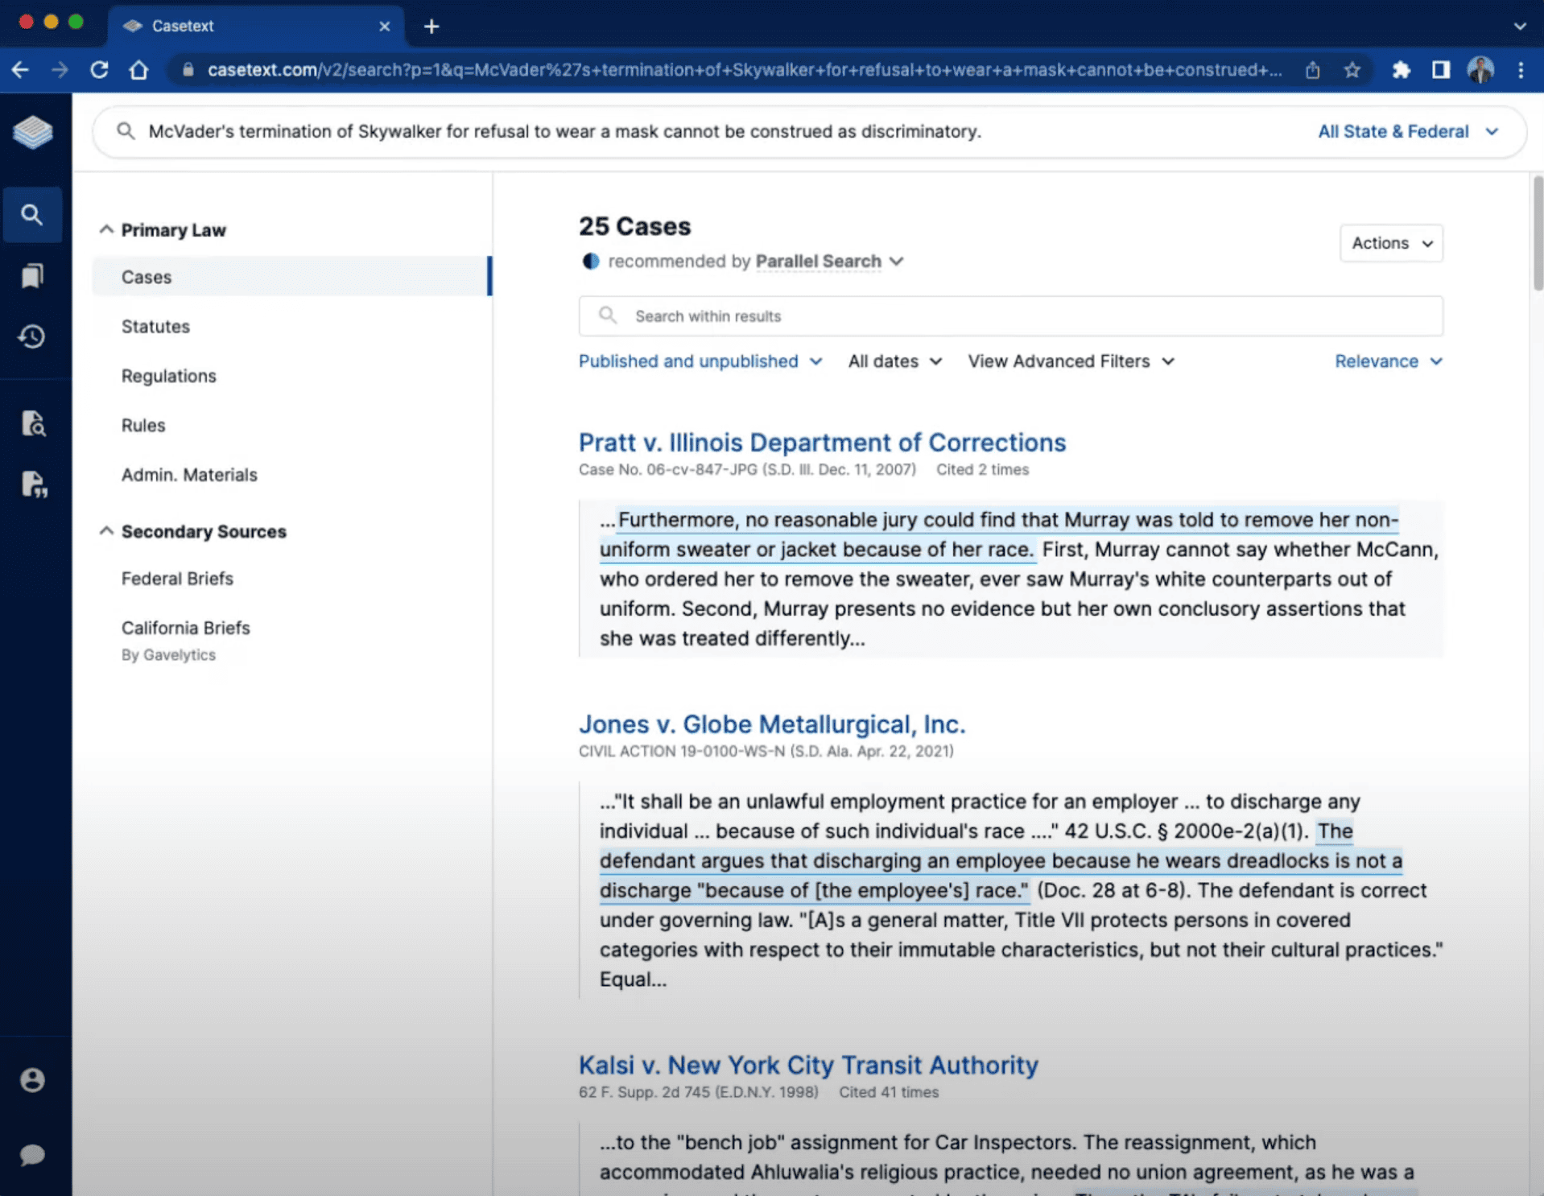Click the page vertical scrollbar

click(x=1538, y=233)
